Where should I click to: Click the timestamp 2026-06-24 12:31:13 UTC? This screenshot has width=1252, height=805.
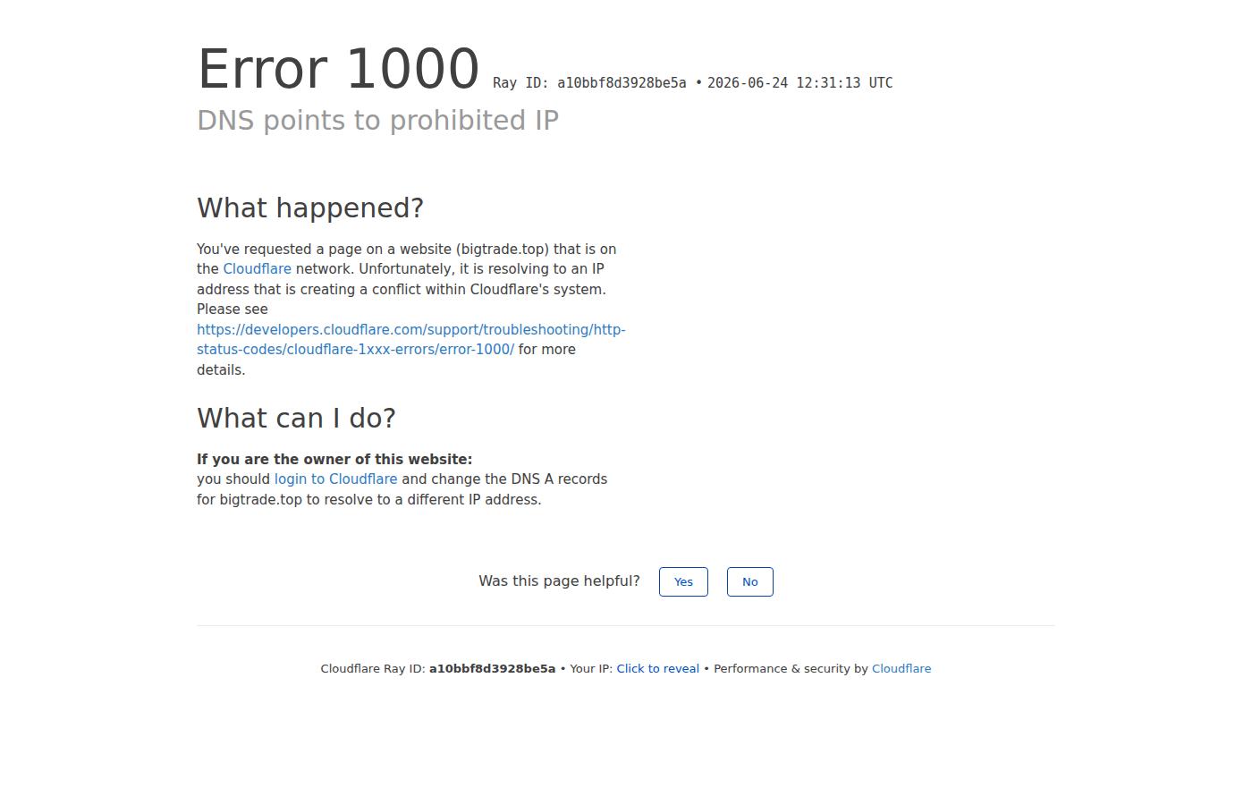[x=799, y=83]
